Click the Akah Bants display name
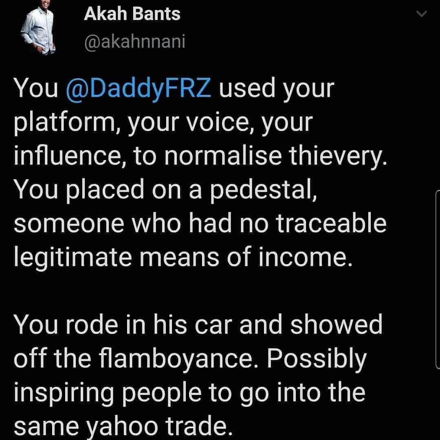Screen dimensions: 440x440 (132, 15)
